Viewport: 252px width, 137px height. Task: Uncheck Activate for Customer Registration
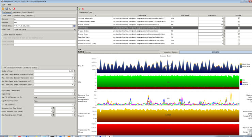238,18
